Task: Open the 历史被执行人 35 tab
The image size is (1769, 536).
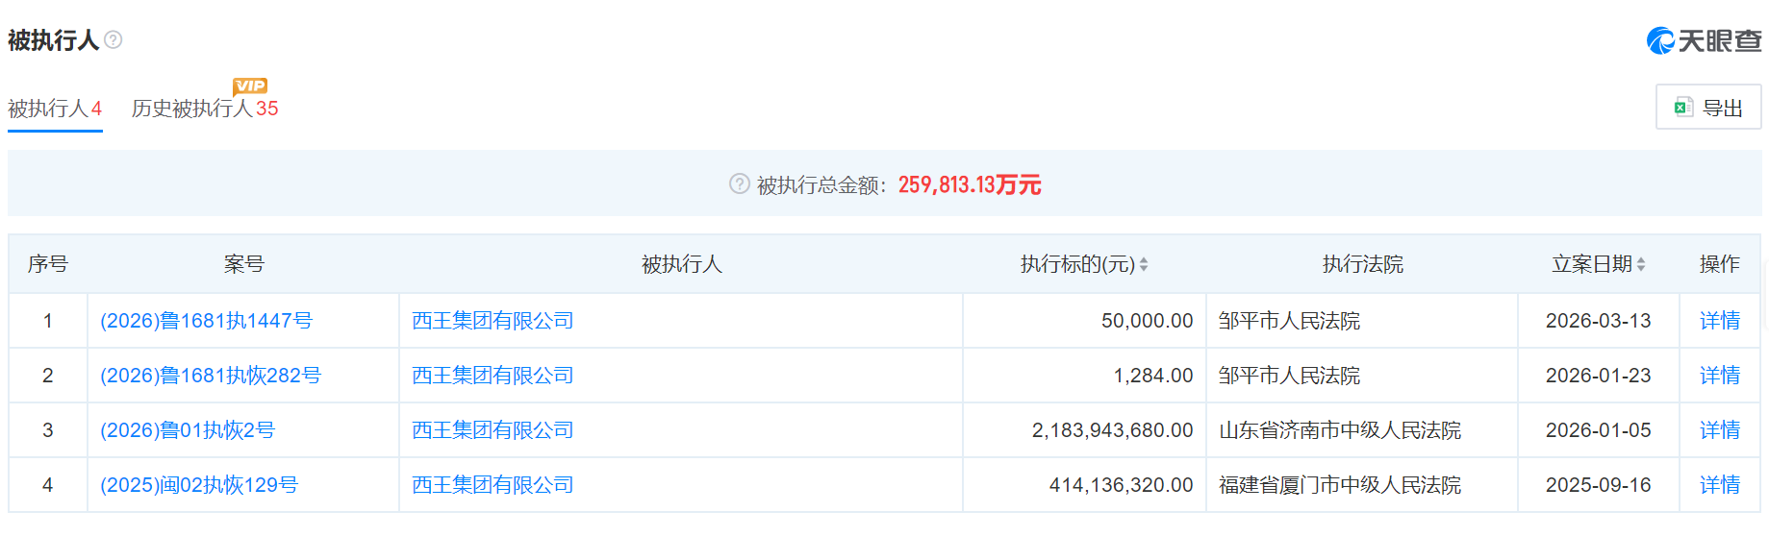Action: click(x=204, y=109)
